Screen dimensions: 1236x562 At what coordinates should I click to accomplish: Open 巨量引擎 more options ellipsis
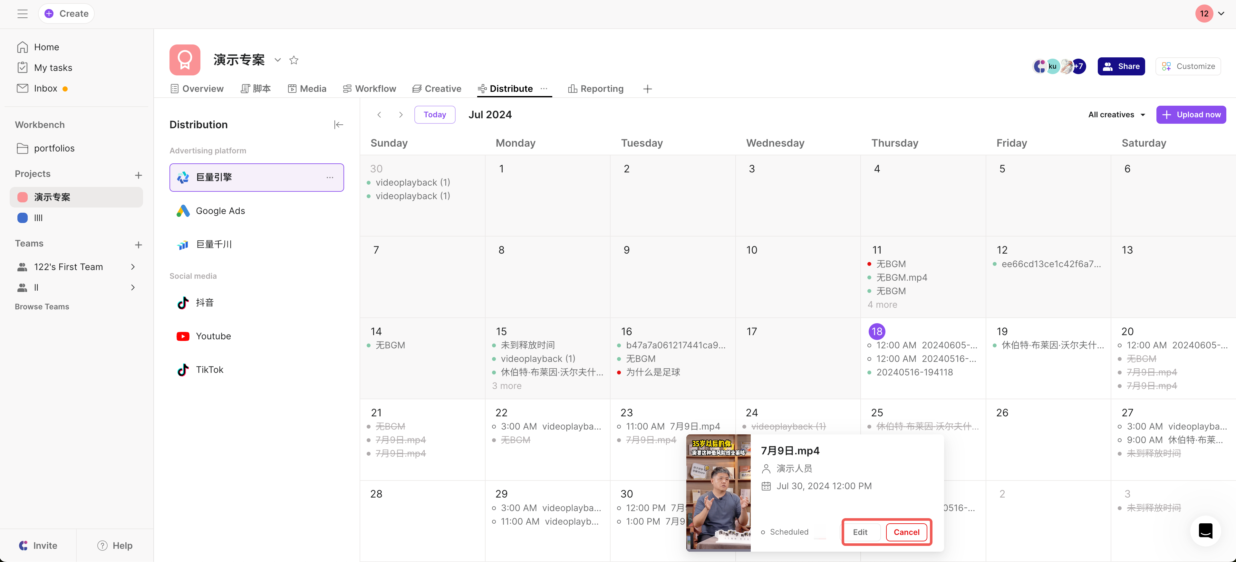click(330, 178)
